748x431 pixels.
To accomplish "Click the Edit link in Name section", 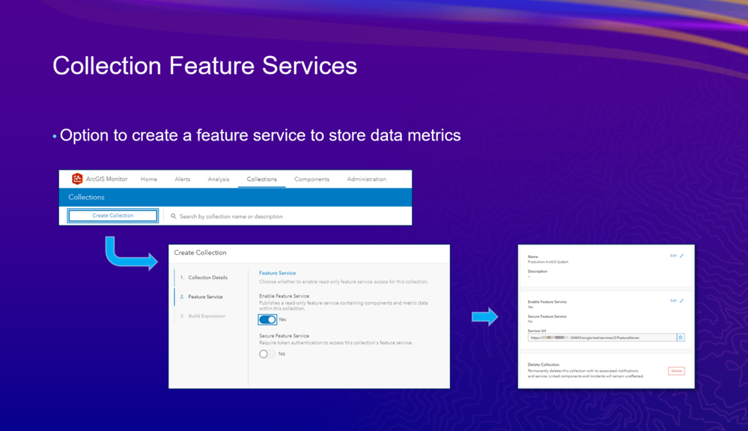I will coord(673,256).
